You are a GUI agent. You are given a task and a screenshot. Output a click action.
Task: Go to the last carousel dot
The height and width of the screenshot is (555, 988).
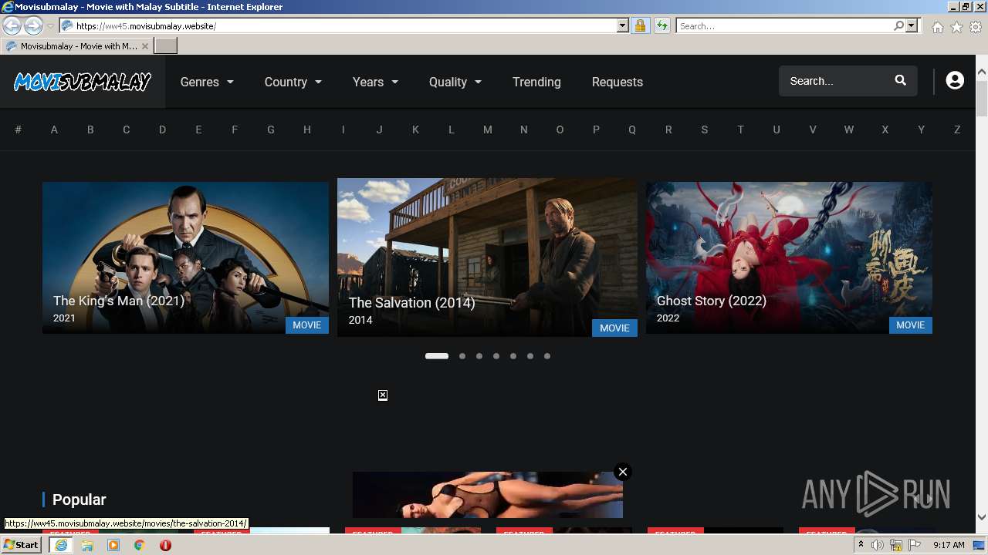click(x=547, y=356)
